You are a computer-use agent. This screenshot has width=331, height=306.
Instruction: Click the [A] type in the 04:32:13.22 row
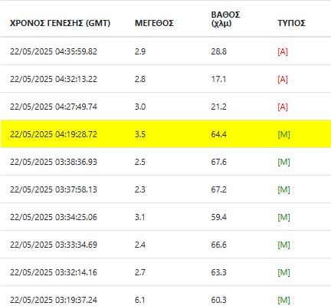click(283, 80)
